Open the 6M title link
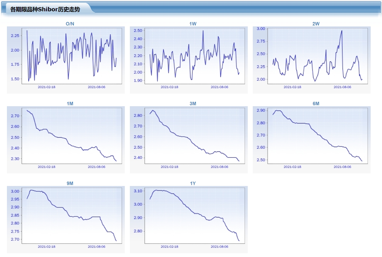This screenshot has width=382, height=257. (316, 104)
